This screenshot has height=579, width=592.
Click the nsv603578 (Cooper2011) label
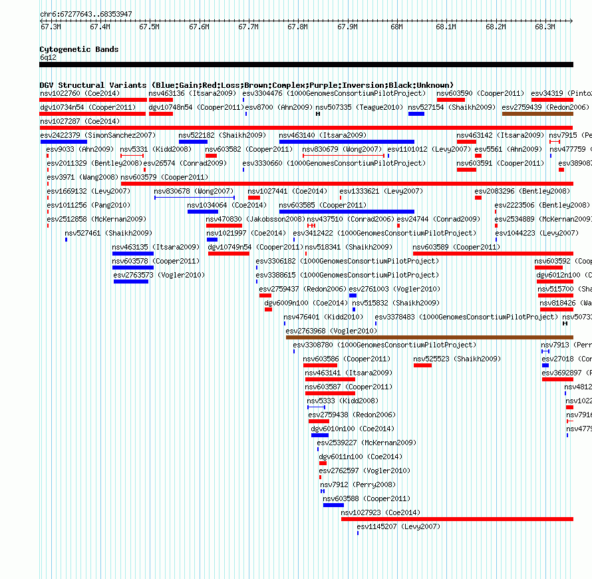pyautogui.click(x=156, y=261)
